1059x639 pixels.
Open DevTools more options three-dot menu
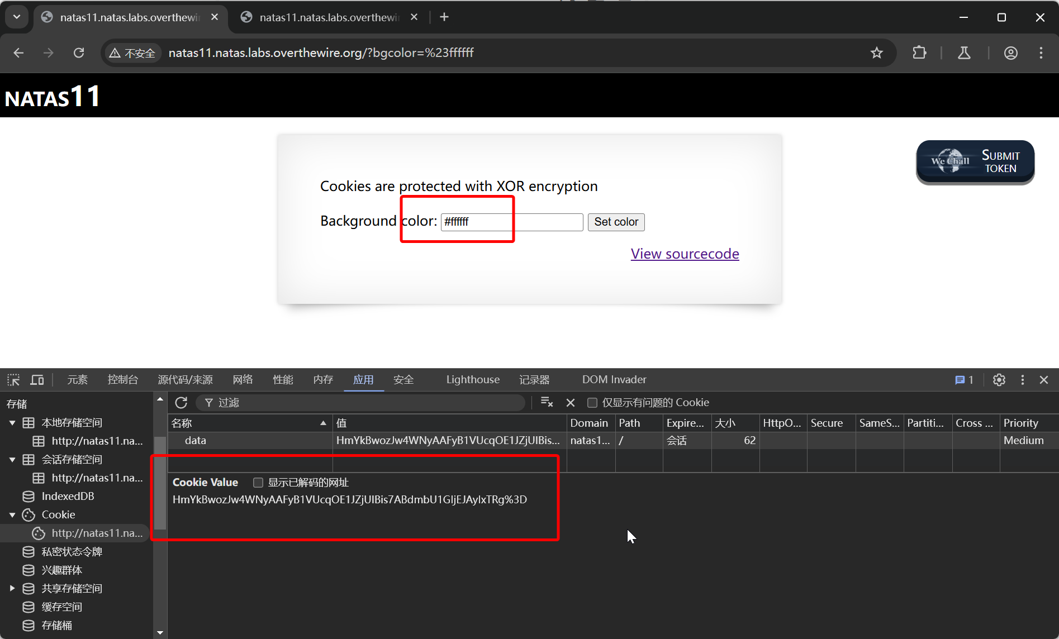(1022, 380)
